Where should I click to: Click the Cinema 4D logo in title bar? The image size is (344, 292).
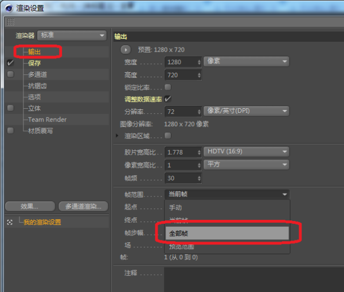coord(9,7)
